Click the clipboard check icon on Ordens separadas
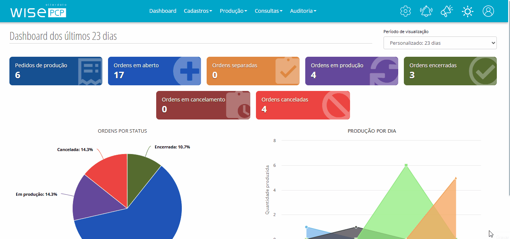Viewport: 510px width, 239px height. coord(288,71)
